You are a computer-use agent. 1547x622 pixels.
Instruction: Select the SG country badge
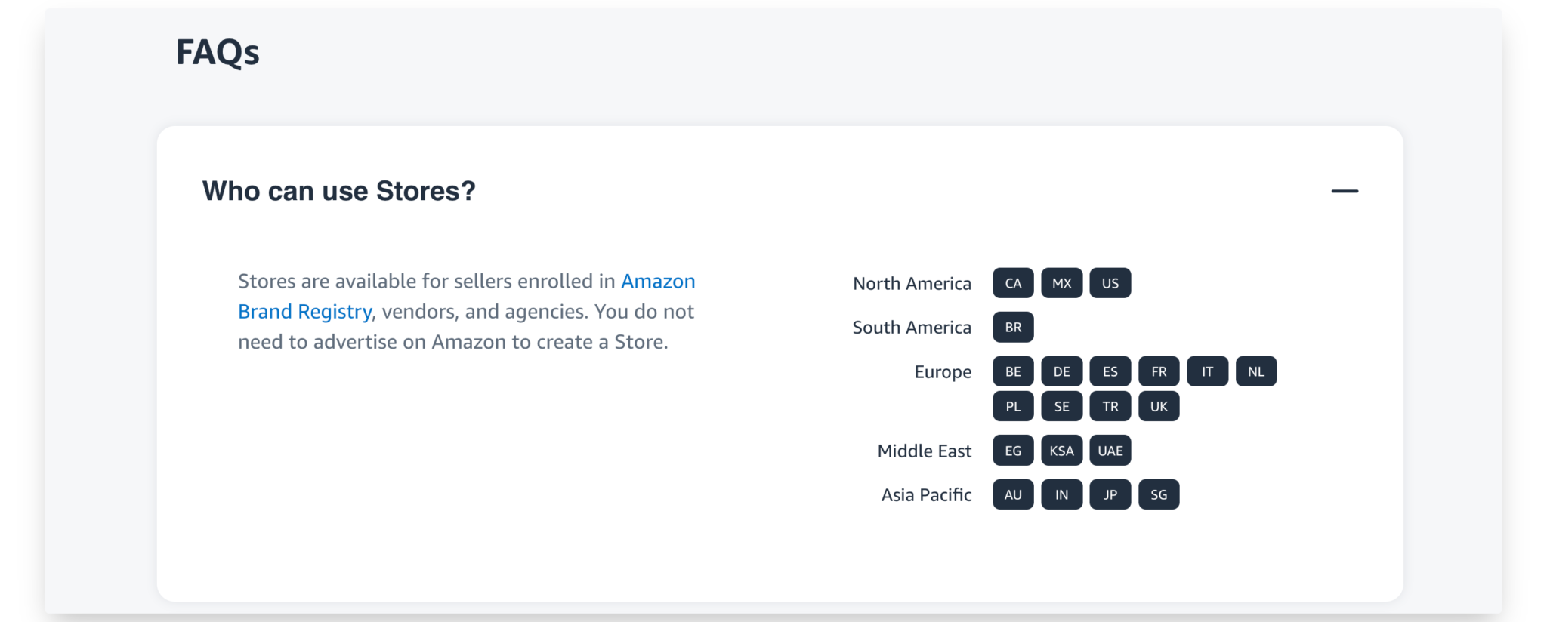coord(1158,494)
